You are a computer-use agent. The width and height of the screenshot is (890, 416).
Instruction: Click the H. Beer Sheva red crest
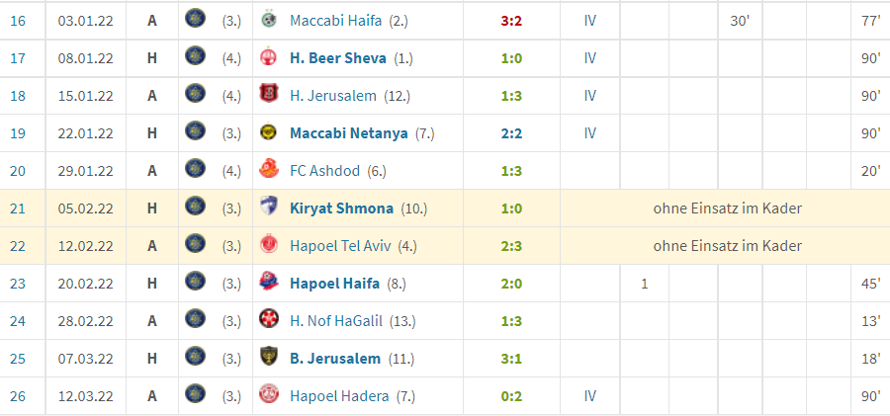coord(267,58)
